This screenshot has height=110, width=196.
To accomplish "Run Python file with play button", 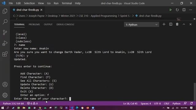I will click(x=171, y=10).
